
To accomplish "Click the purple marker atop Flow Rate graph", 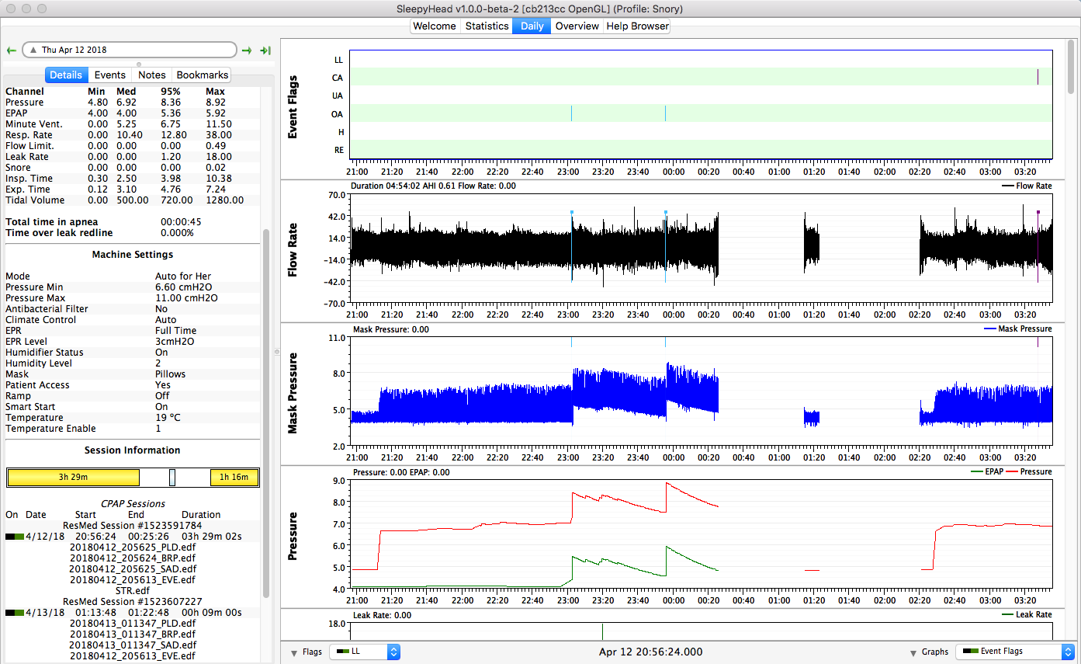I will [1038, 211].
